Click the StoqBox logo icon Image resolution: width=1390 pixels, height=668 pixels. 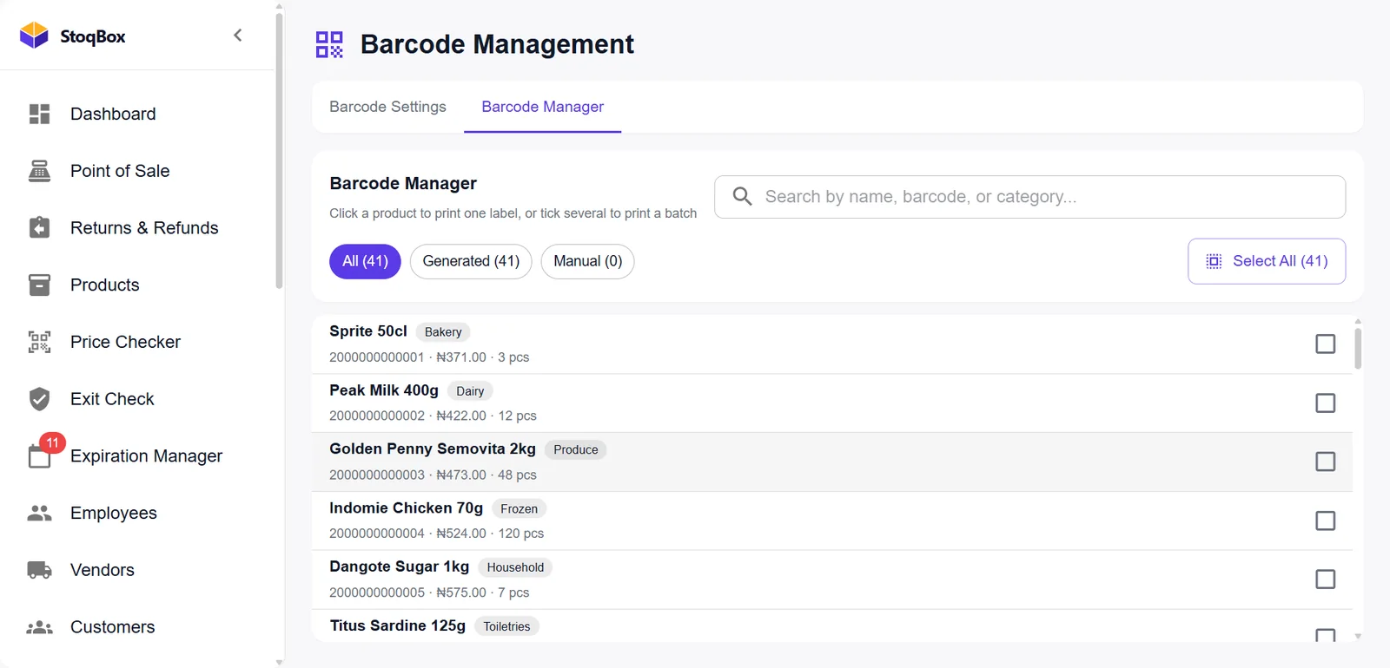click(x=34, y=36)
